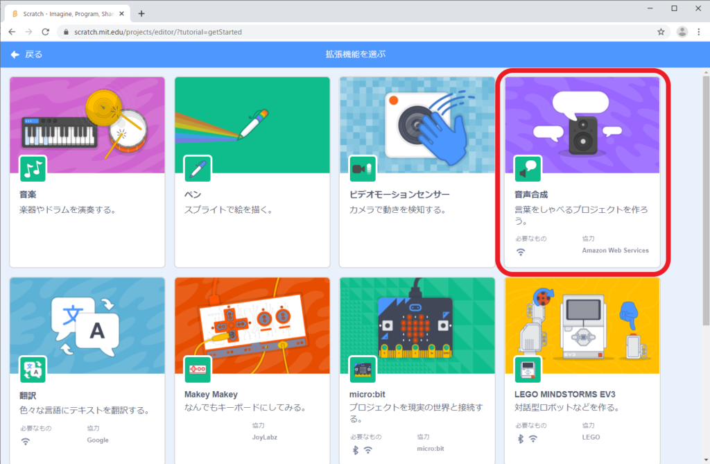
Task: Click the Google collaborator text
Action: (x=98, y=440)
